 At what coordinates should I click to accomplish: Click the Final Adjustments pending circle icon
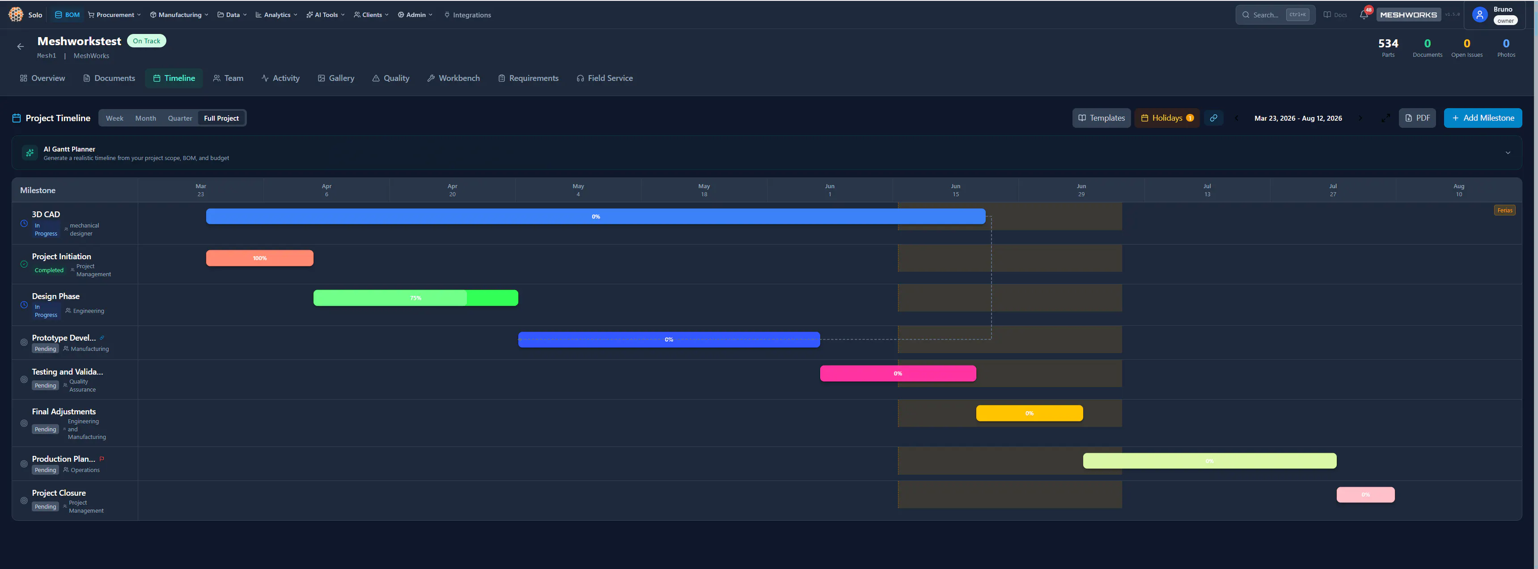(x=24, y=423)
